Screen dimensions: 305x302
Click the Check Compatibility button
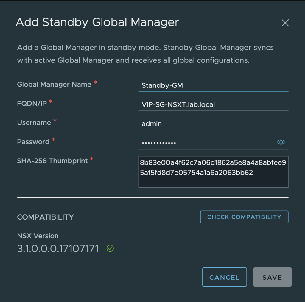(x=244, y=217)
